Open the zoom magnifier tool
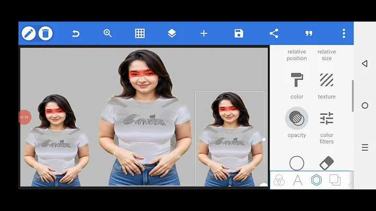This screenshot has height=211, width=376. click(x=108, y=33)
